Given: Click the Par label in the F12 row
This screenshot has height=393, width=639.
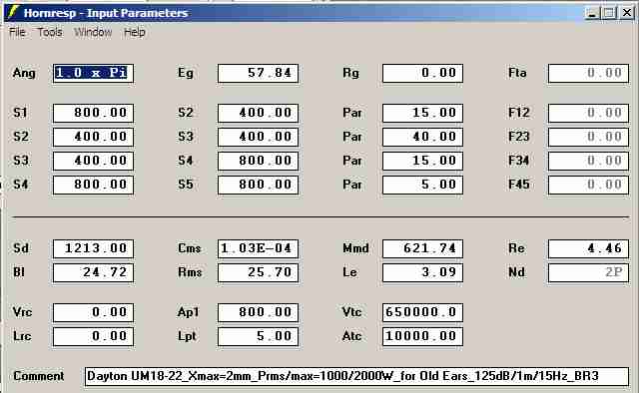Looking at the screenshot, I should tap(352, 113).
